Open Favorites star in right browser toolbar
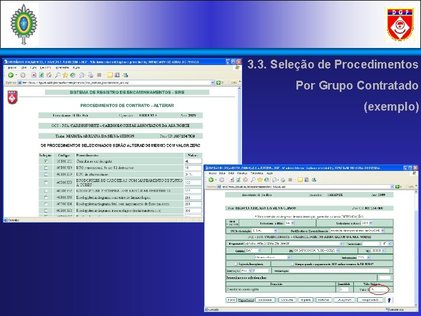Screen dimensions: 421x316 coord(260,180)
